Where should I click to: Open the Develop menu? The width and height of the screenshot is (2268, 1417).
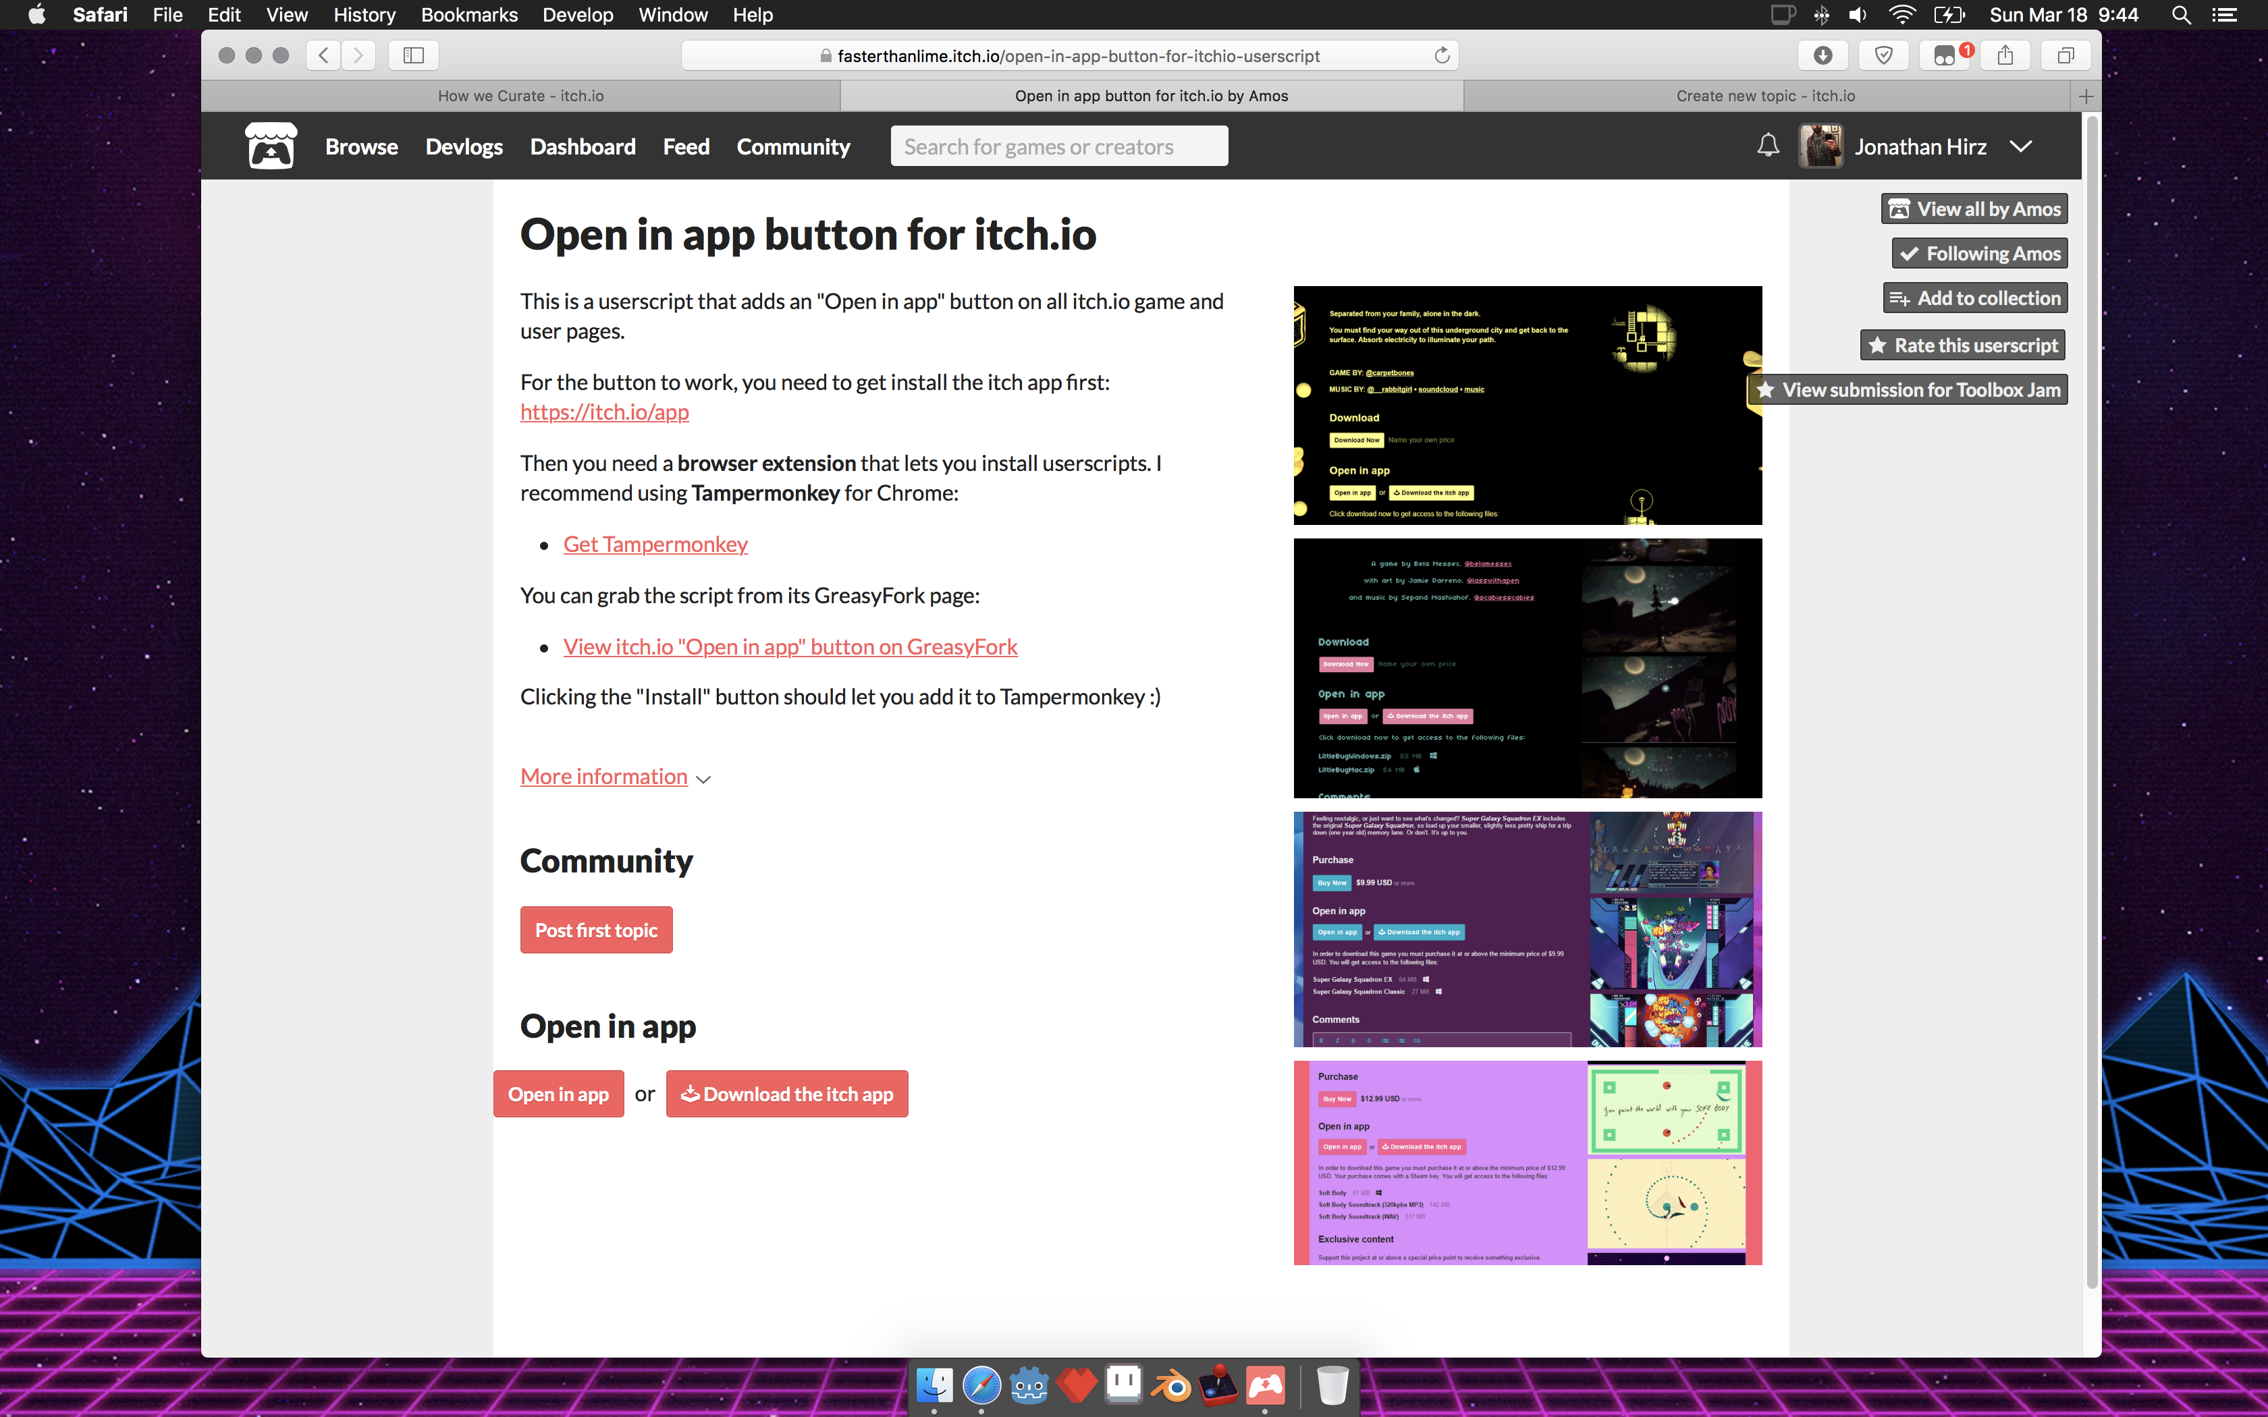[x=577, y=15]
